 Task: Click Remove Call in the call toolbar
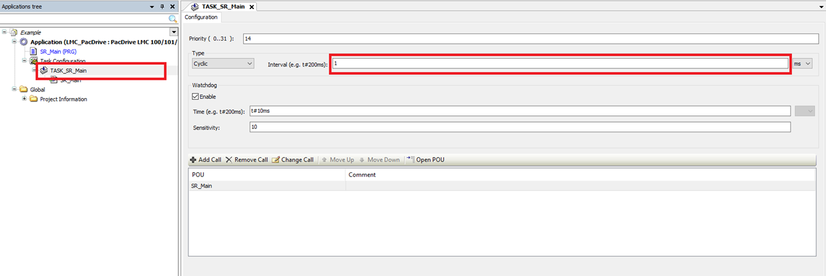pyautogui.click(x=247, y=160)
